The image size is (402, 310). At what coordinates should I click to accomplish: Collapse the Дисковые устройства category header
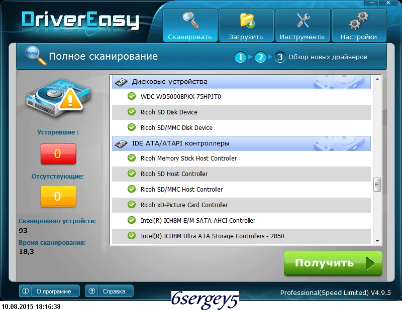pos(241,82)
